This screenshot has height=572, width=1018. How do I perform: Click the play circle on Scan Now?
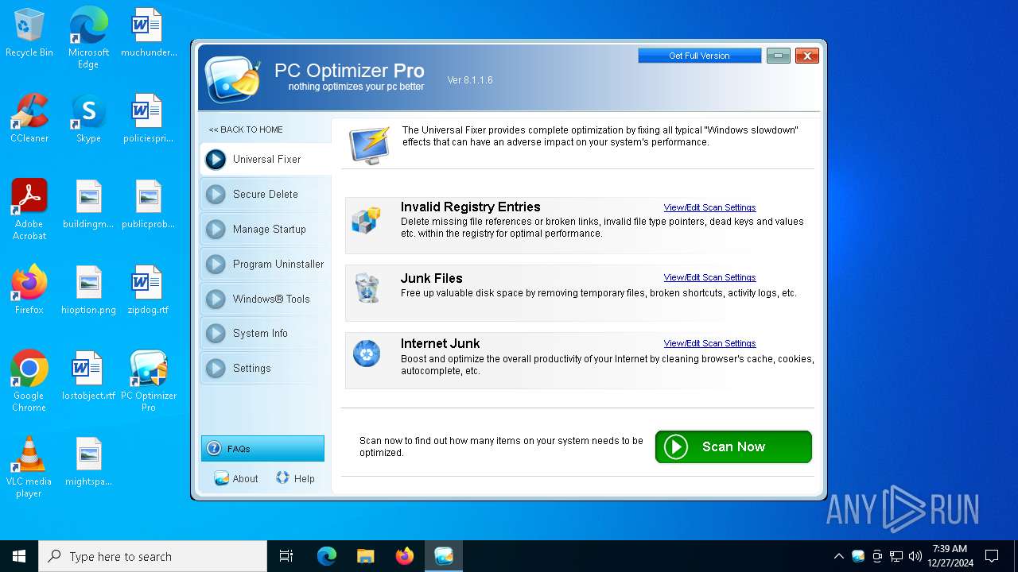point(675,446)
